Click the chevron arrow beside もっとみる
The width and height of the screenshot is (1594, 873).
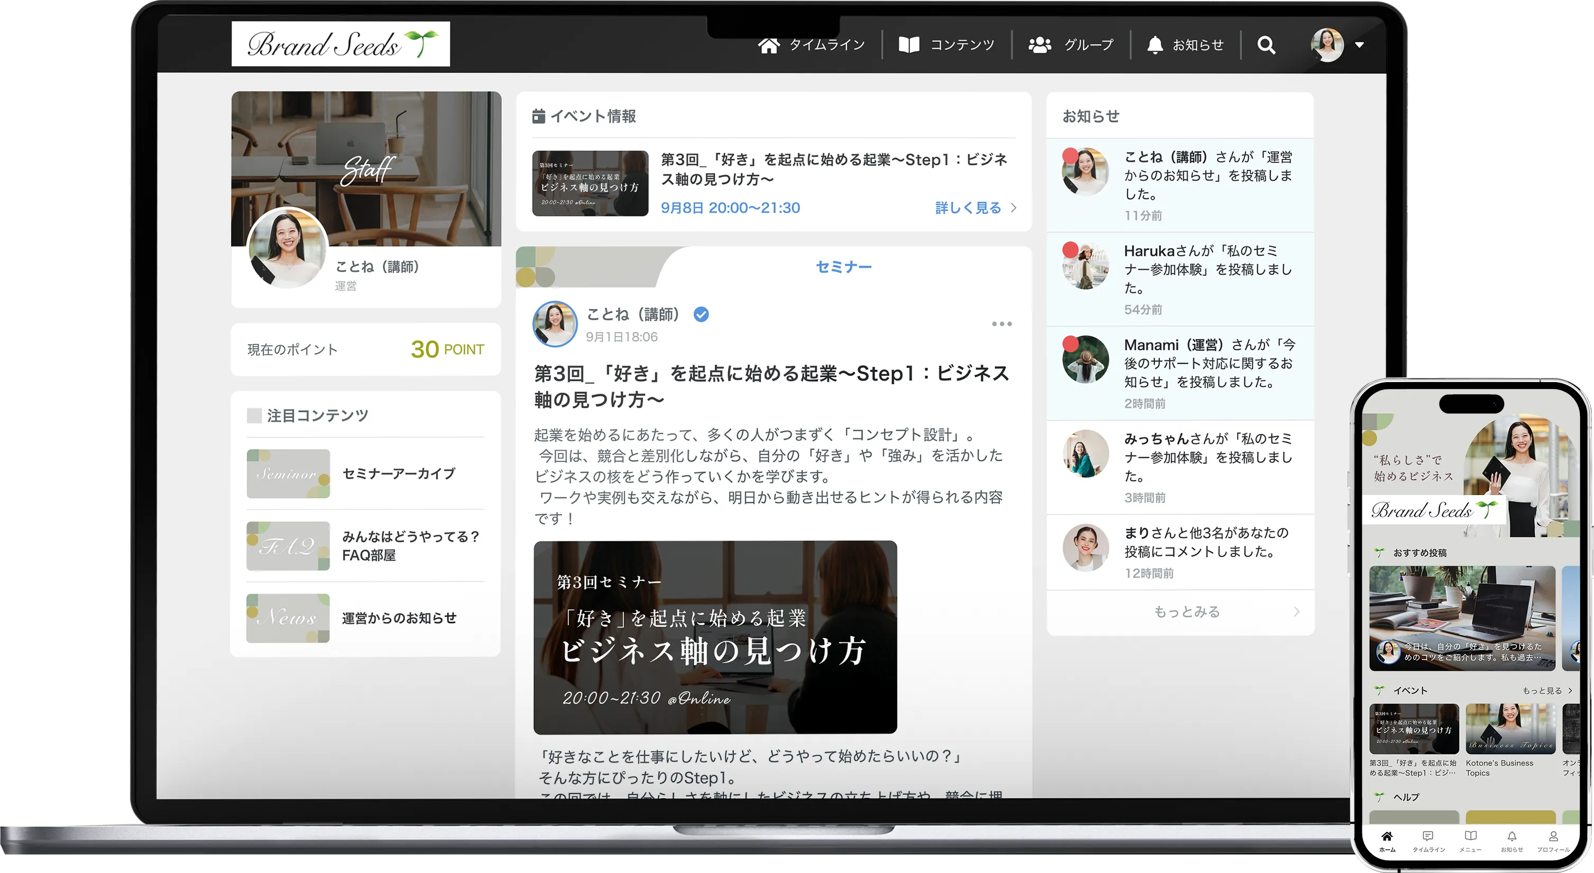[x=1296, y=612]
